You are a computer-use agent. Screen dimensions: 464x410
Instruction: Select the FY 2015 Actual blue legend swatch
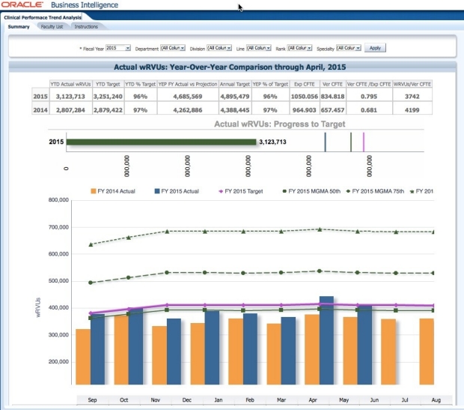(159, 191)
